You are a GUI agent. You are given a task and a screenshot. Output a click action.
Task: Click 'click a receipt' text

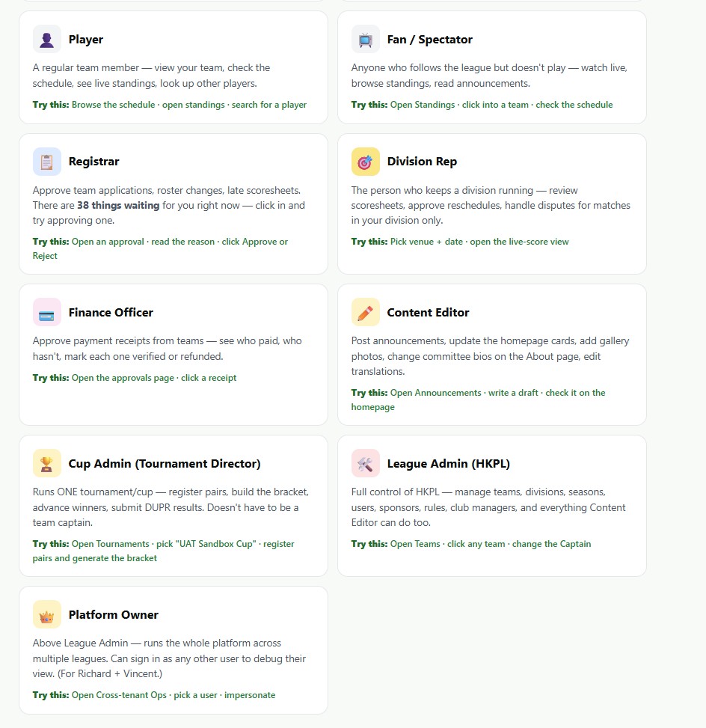click(x=209, y=377)
